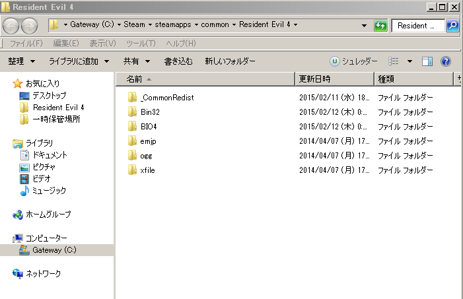Click the コンピューター computer icon
463x299 pixels.
pyautogui.click(x=18, y=238)
